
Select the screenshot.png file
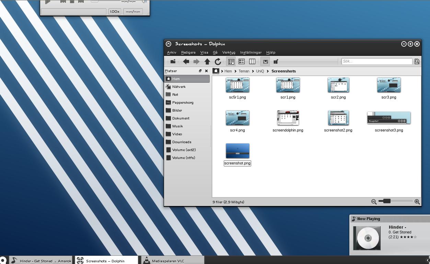[x=237, y=154]
